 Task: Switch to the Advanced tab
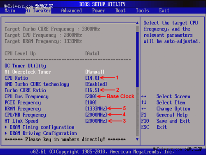pos(71,11)
